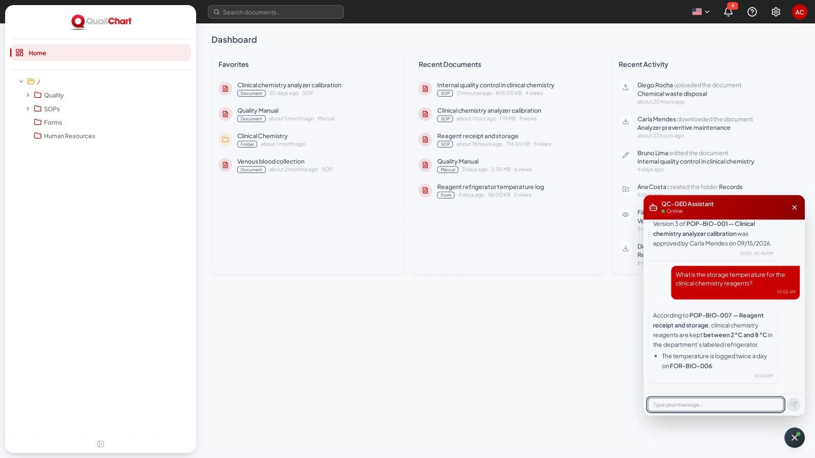Click the root folder icon in tree
The width and height of the screenshot is (815, 458).
click(31, 81)
